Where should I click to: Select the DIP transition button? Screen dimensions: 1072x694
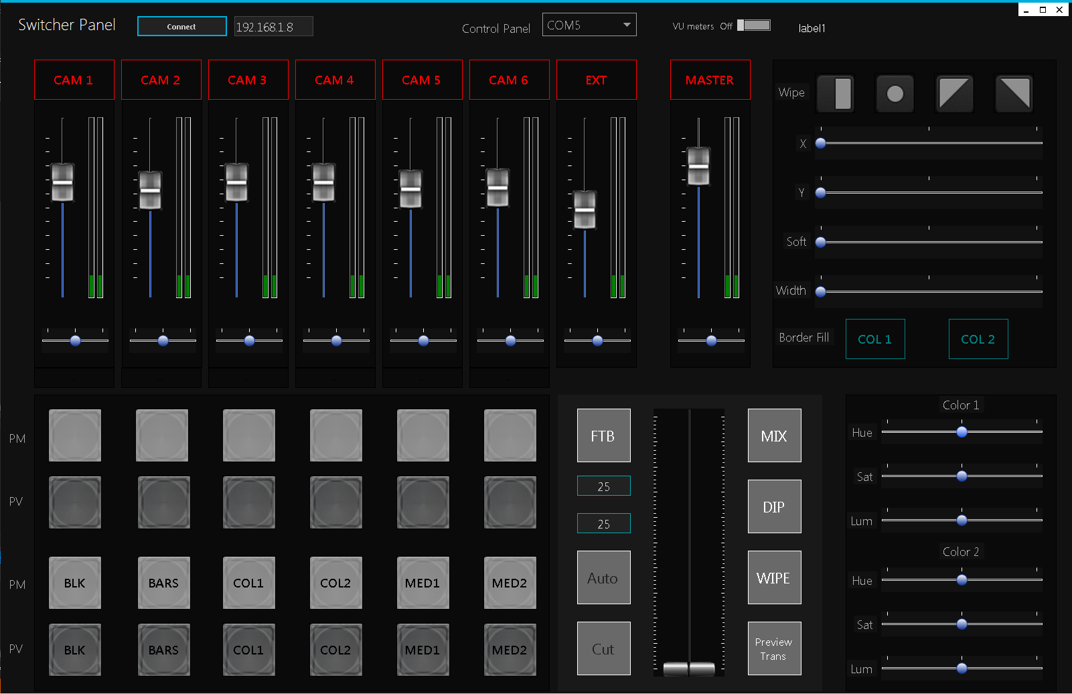[x=774, y=506]
